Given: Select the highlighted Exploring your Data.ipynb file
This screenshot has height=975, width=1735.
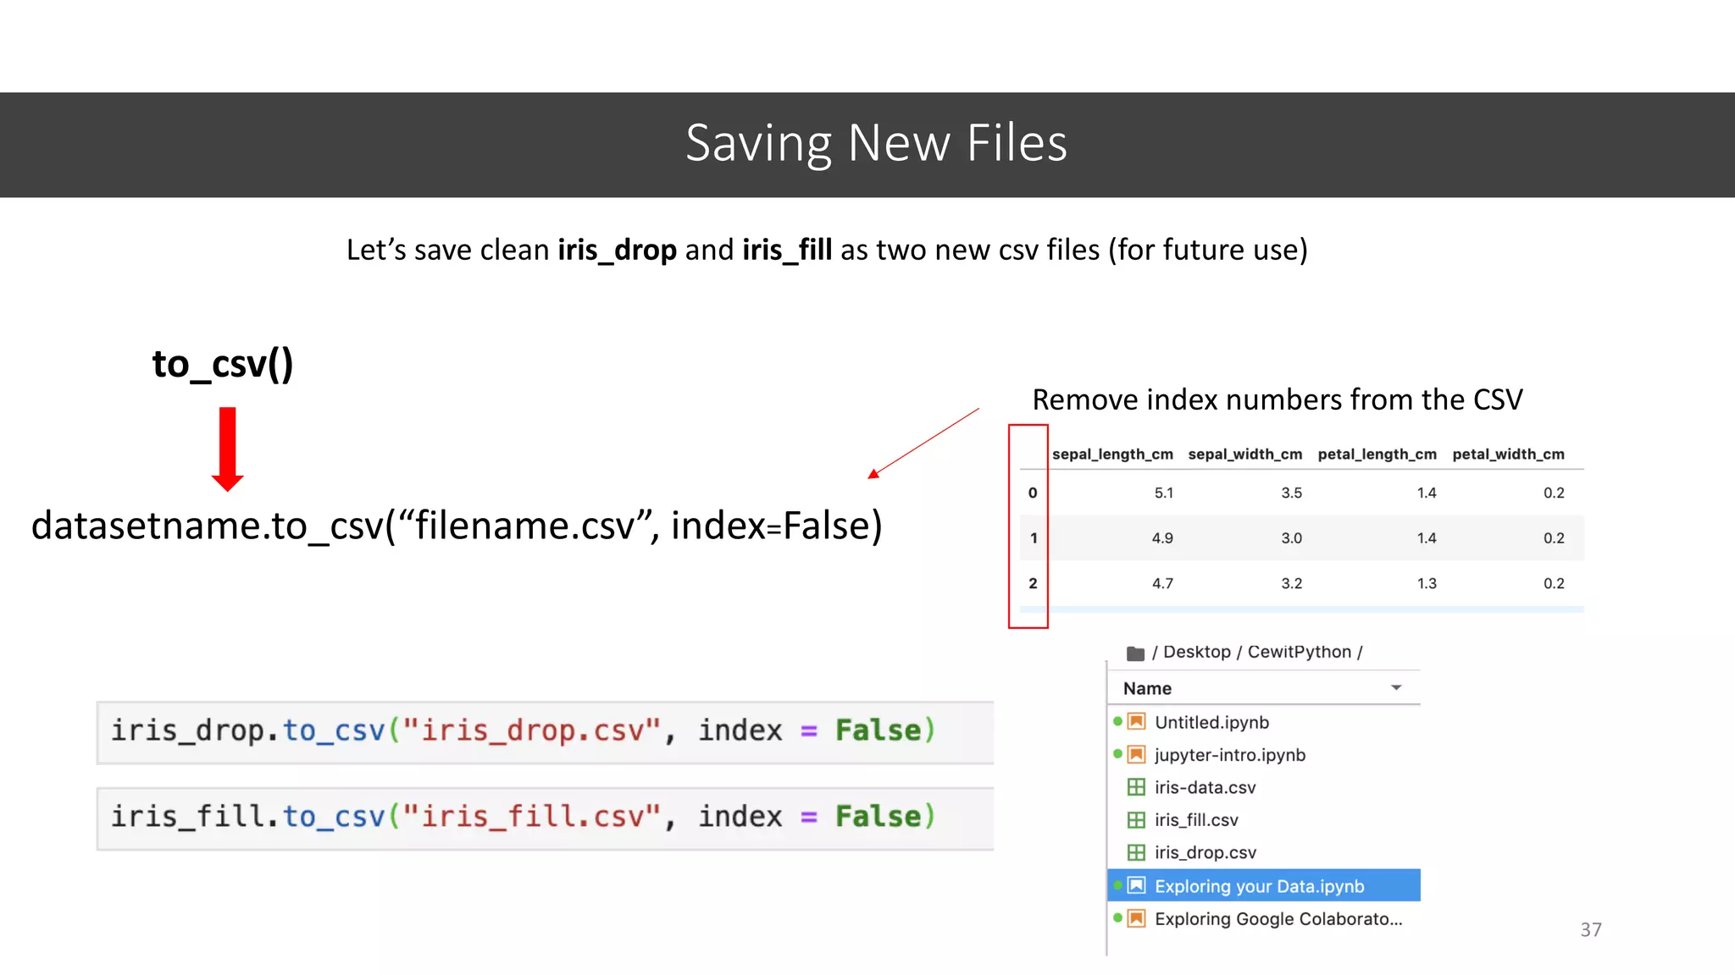Looking at the screenshot, I should click(1263, 885).
